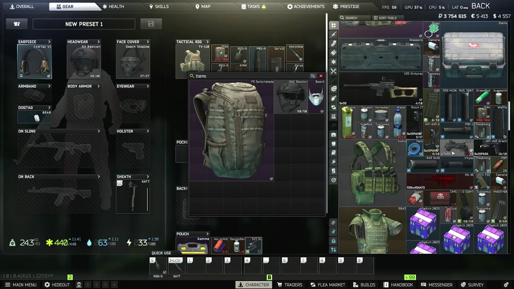Toggle the stash lock icon

point(333,241)
